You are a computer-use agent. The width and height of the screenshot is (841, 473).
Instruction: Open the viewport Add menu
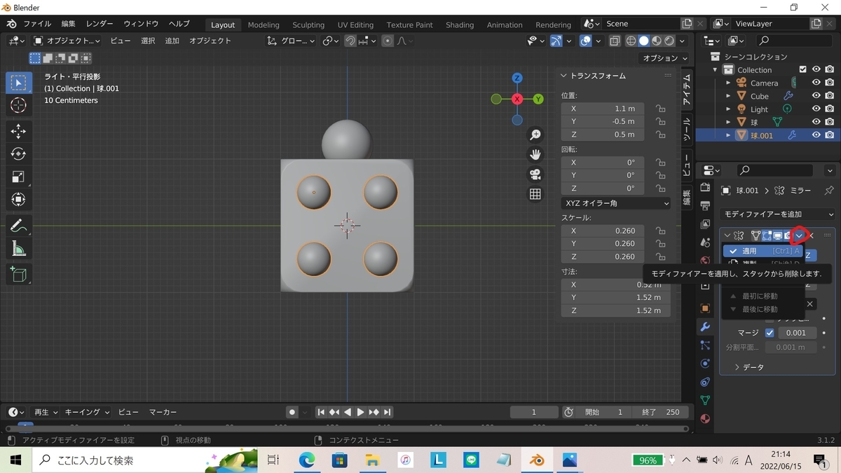pyautogui.click(x=172, y=41)
